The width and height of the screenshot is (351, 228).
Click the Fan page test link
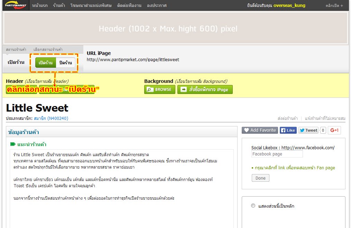[295, 168]
